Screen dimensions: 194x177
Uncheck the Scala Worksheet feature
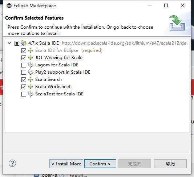click(x=24, y=87)
